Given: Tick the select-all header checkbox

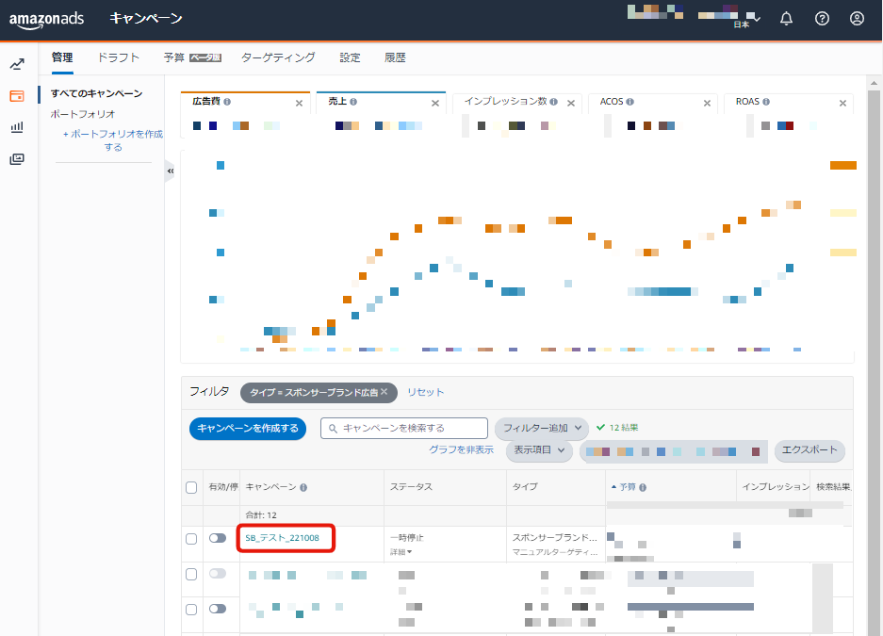Looking at the screenshot, I should [191, 487].
